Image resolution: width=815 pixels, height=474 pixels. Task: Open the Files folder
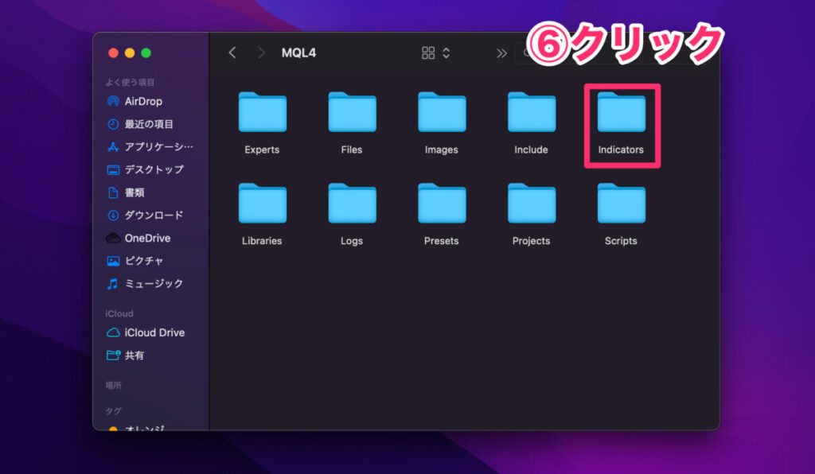pyautogui.click(x=352, y=112)
